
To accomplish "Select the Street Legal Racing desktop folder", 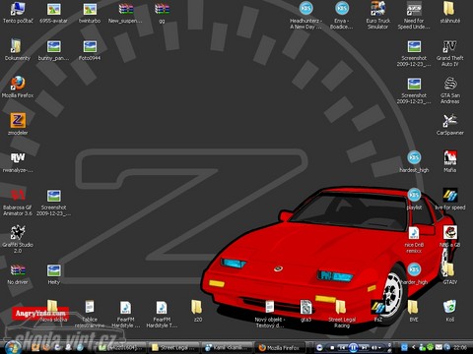I will pos(342,314).
